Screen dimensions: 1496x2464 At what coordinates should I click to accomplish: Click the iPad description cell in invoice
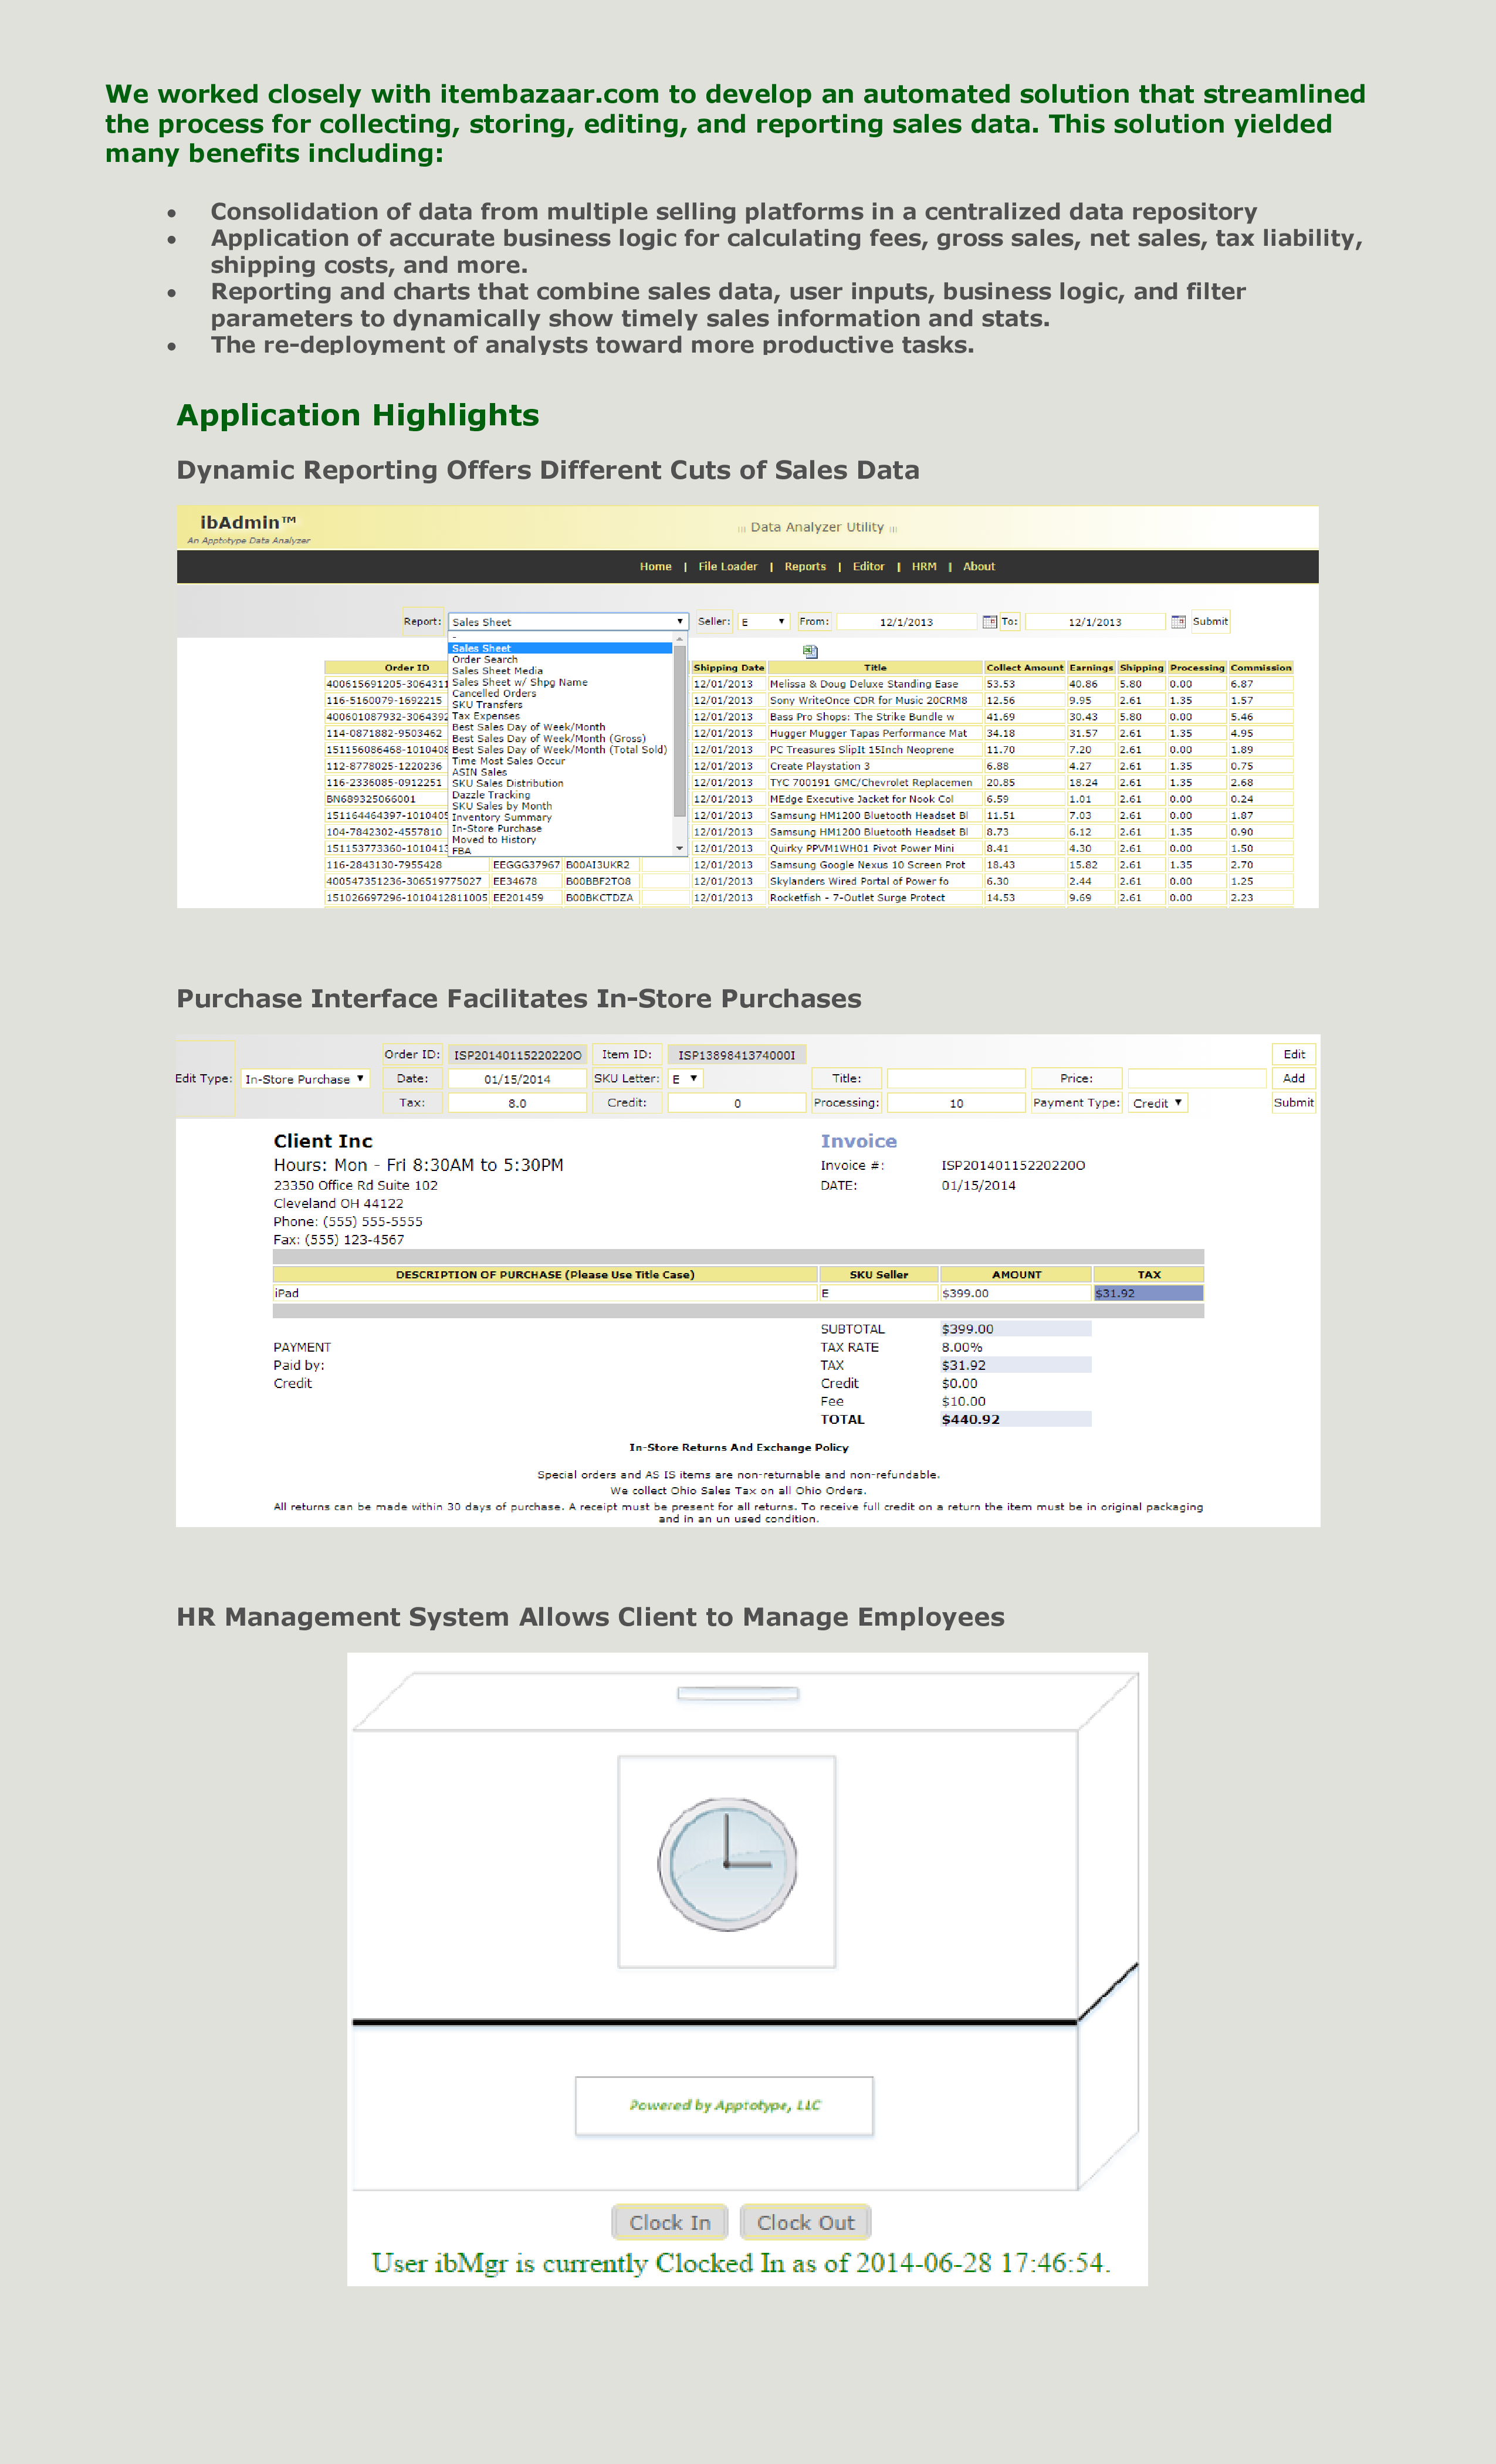pos(545,1293)
